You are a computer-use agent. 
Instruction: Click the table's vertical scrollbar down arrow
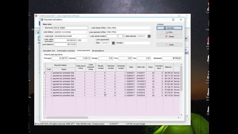pyautogui.click(x=181, y=115)
